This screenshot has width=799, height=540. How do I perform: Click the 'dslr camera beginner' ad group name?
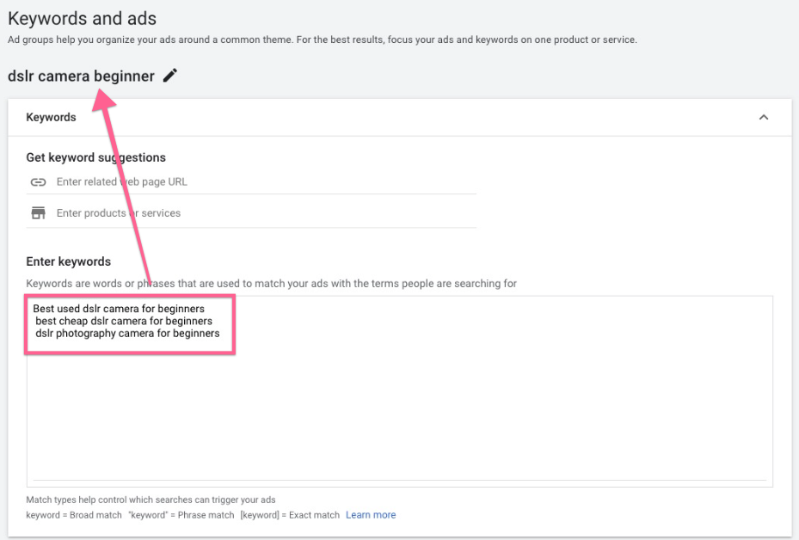click(81, 76)
